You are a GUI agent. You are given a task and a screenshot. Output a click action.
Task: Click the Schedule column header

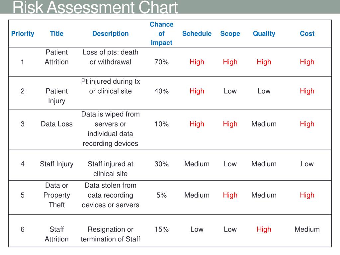click(x=197, y=34)
